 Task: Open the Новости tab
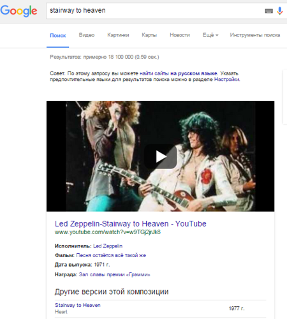point(180,35)
